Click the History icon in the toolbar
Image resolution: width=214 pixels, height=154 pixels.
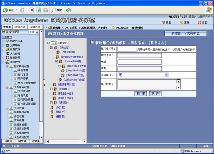pyautogui.click(x=68, y=10)
